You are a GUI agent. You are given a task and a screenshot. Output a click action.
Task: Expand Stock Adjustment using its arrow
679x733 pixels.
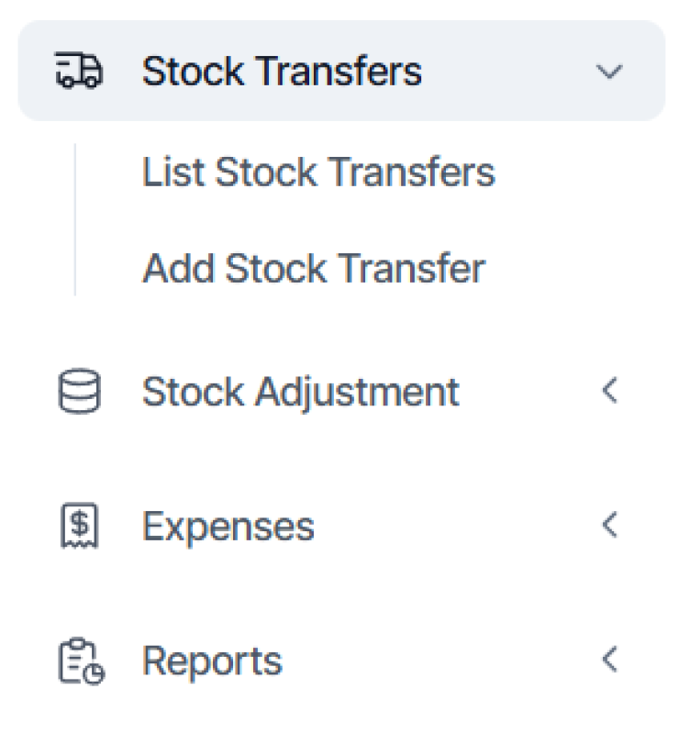[609, 392]
